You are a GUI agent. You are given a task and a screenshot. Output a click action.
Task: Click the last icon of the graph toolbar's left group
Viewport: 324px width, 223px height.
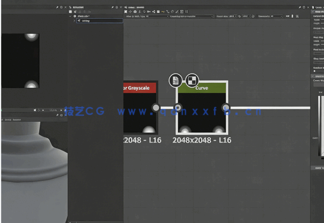187,12
